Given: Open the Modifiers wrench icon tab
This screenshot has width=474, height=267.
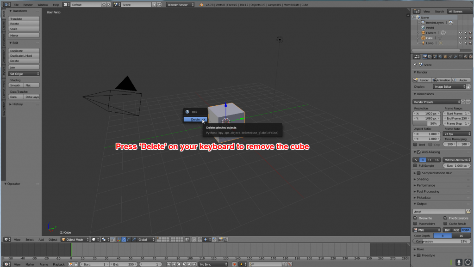Looking at the screenshot, I should tap(455, 57).
